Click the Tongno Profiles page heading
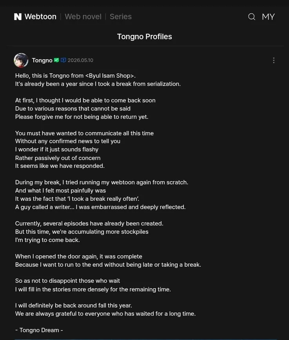 tap(145, 36)
